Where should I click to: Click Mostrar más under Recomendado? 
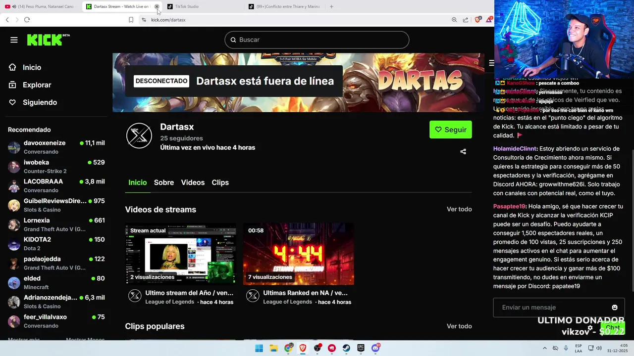(24, 339)
